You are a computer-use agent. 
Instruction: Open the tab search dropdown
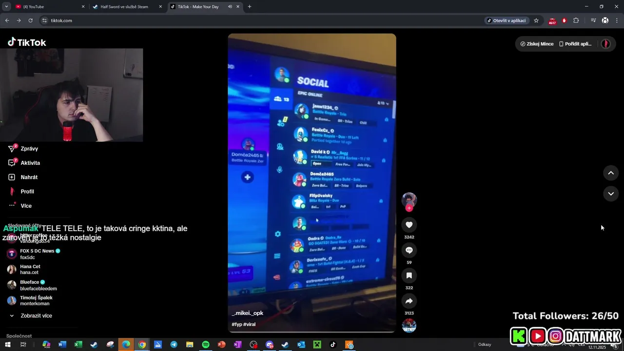(x=6, y=6)
